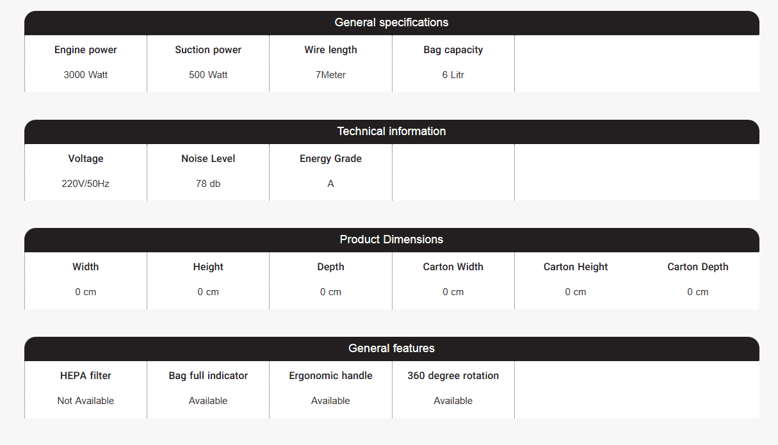Click the Bag full indicator label
This screenshot has width=778, height=445.
click(208, 376)
